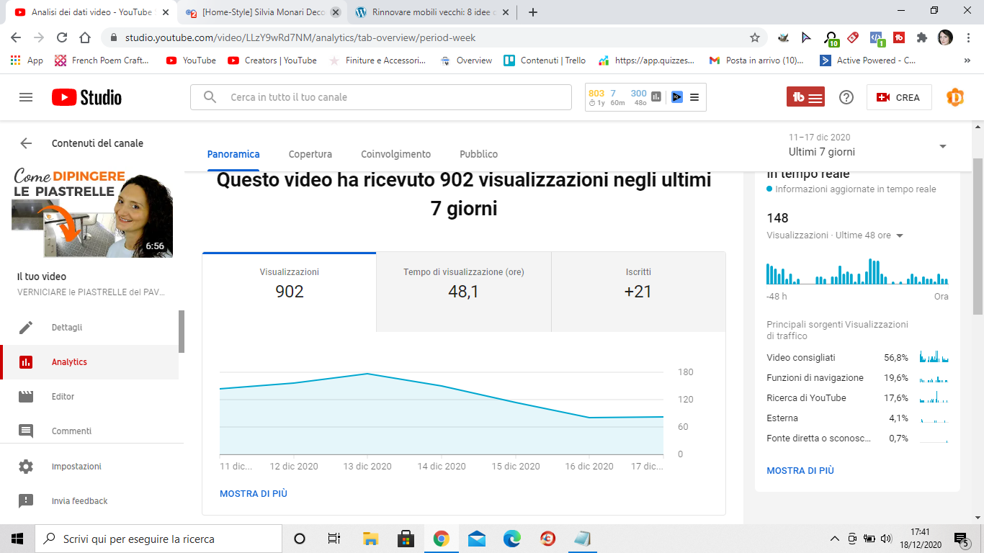Image resolution: width=984 pixels, height=553 pixels.
Task: Open the Posta in arrivo Gmail bookmark
Action: (x=756, y=60)
